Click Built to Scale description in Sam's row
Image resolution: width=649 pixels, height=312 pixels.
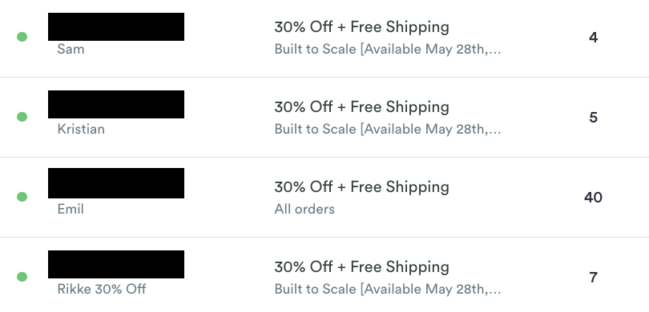click(388, 49)
